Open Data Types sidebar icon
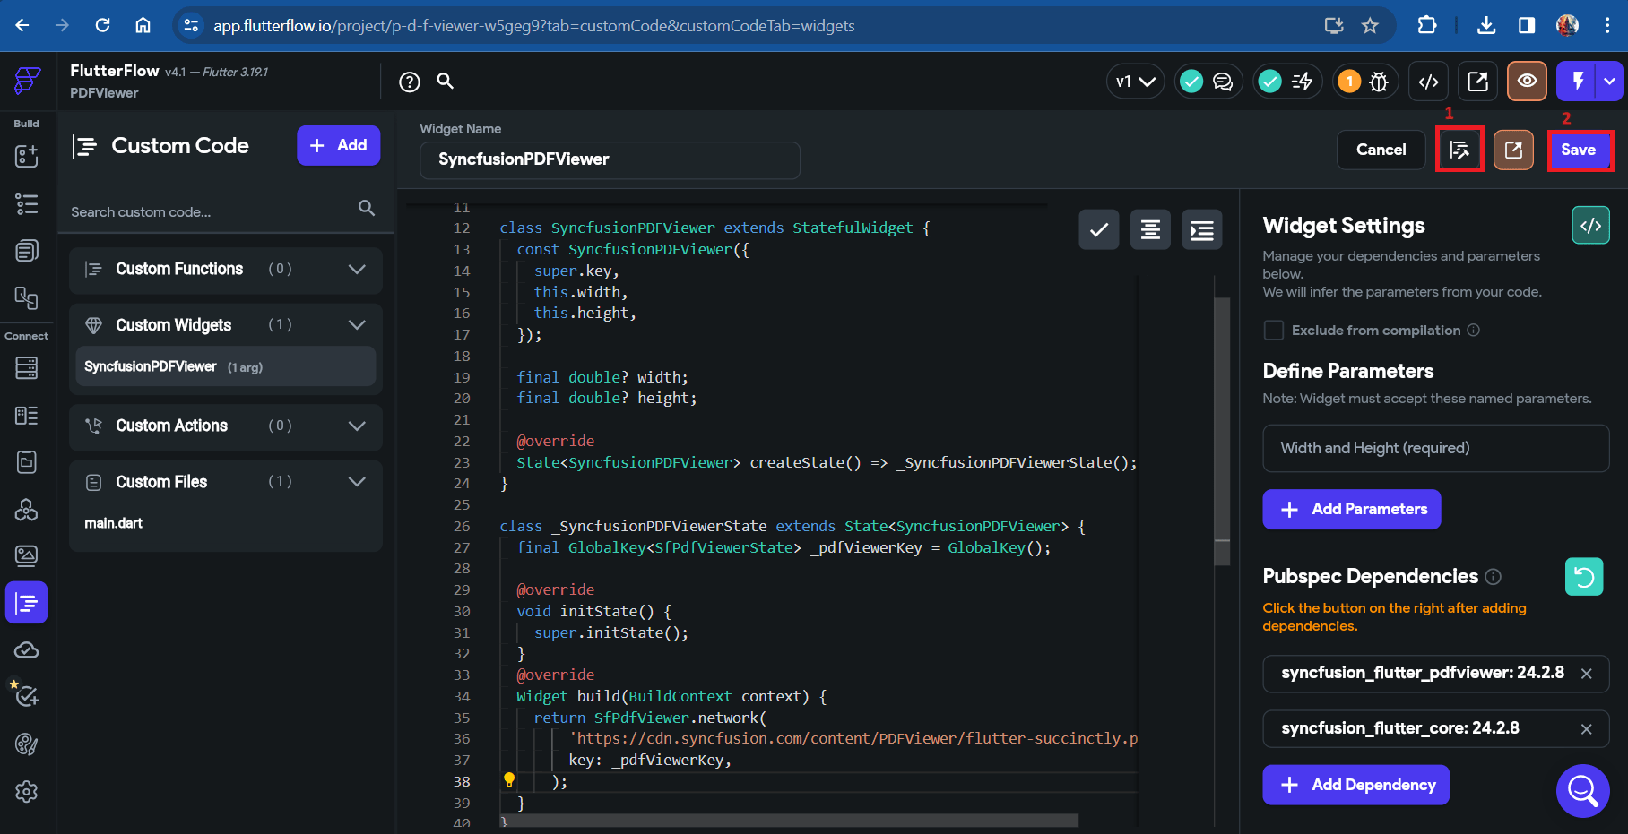Screen dimensions: 1628x834 (27, 415)
